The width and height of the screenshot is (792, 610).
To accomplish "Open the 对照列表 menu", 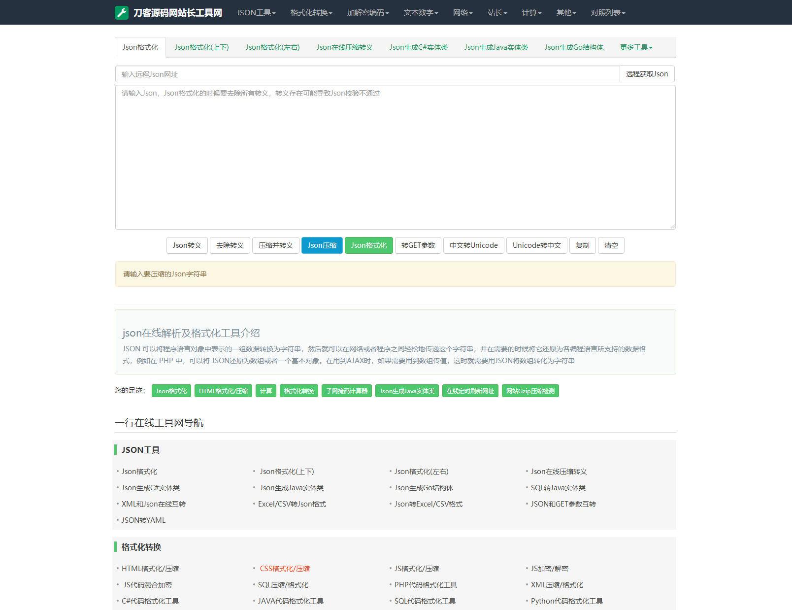I will coord(608,13).
